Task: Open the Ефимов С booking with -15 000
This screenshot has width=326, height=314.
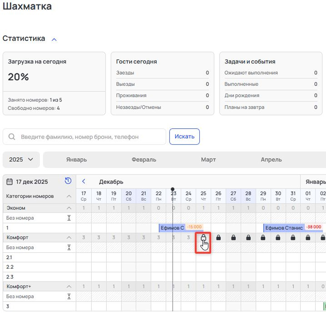Action: click(x=172, y=228)
